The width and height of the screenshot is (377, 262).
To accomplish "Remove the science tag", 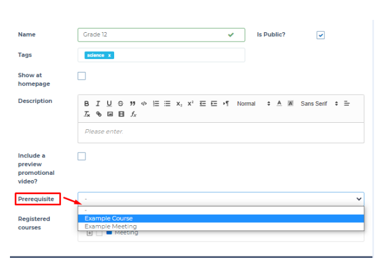I will pyautogui.click(x=109, y=56).
